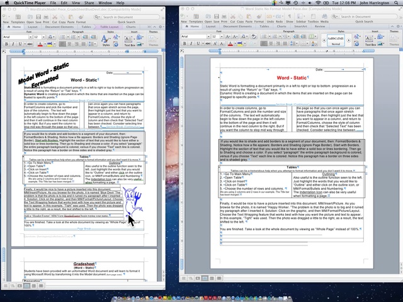Show more tabs chevron in left Word window
This screenshot has width=403, height=302.
pyautogui.click(x=149, y=26)
